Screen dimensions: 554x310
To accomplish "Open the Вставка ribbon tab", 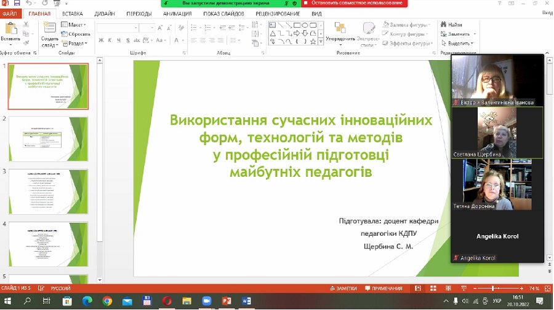I will (72, 13).
